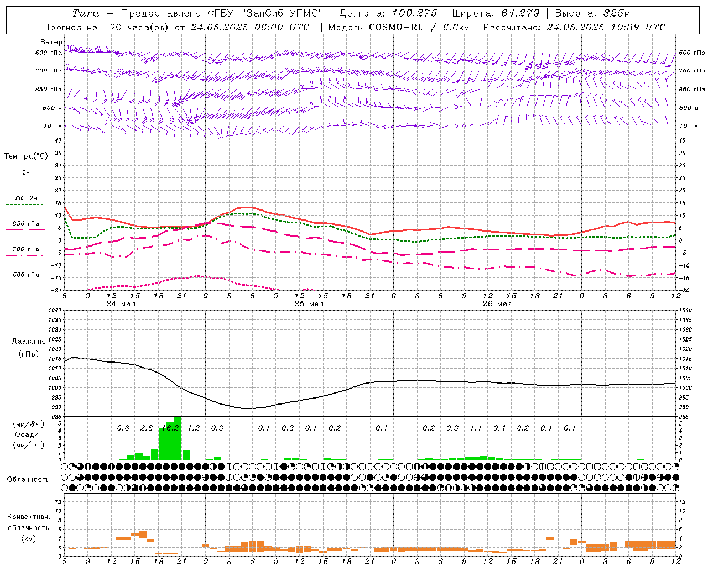Click the "1.1" three-hour precipitation value

pyautogui.click(x=476, y=428)
